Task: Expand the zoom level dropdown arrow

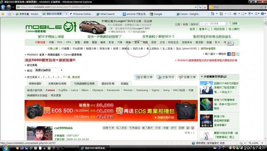Action: [x=262, y=143]
